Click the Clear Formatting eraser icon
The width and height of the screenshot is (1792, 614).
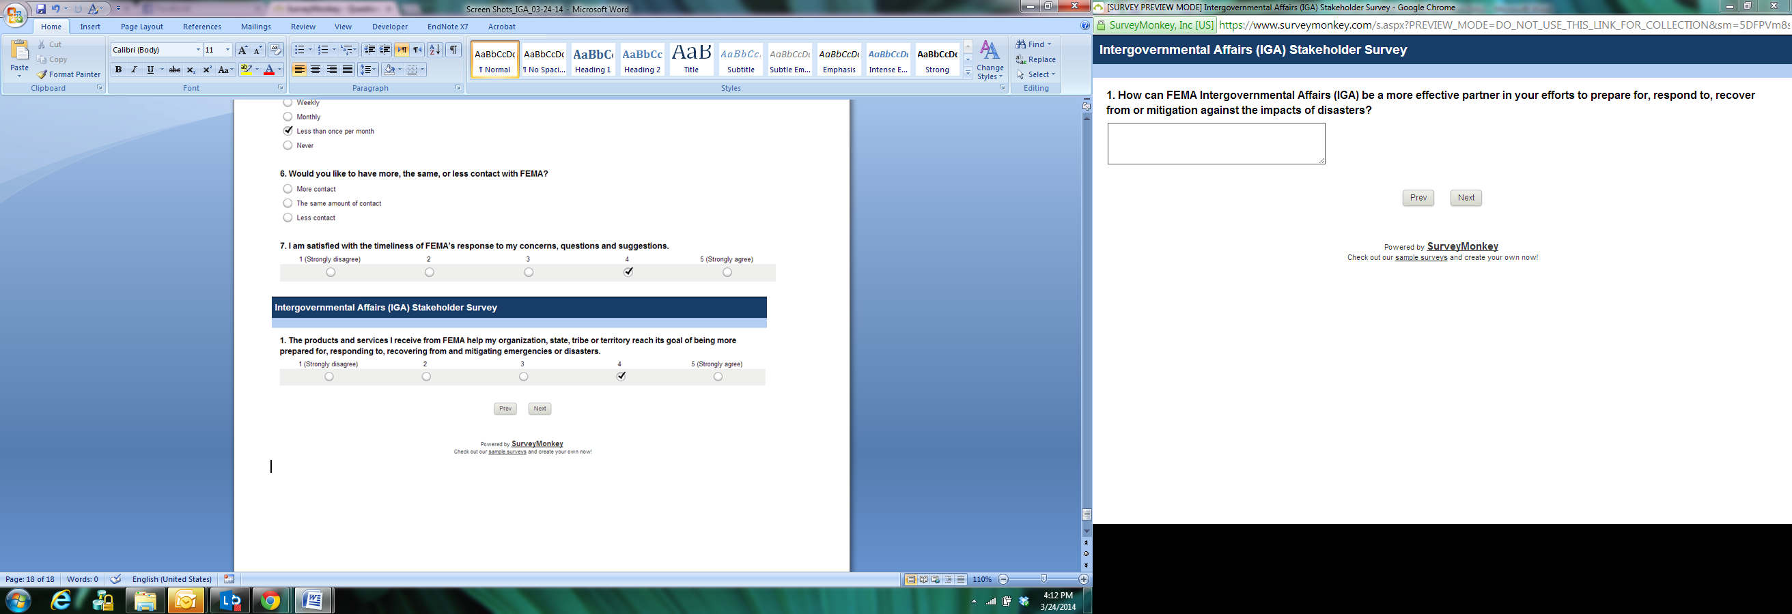point(275,50)
